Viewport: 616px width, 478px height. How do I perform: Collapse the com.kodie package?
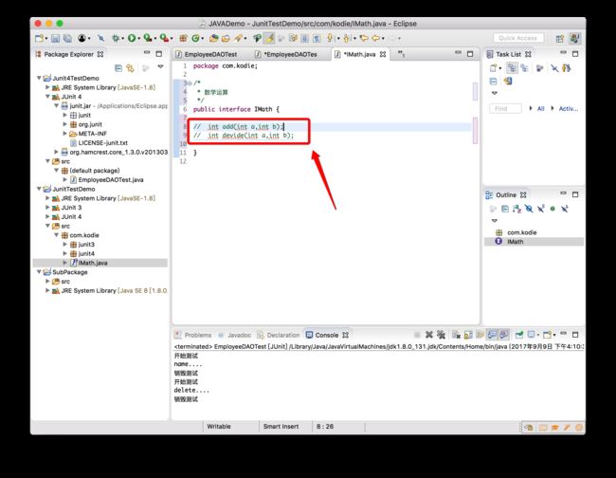(x=56, y=235)
